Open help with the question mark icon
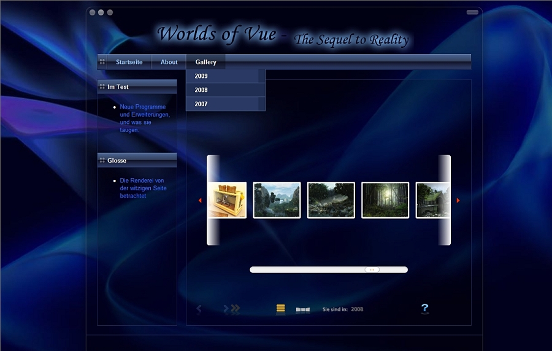 click(425, 309)
